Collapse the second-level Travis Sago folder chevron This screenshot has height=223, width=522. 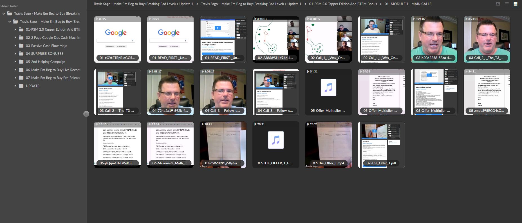point(10,21)
